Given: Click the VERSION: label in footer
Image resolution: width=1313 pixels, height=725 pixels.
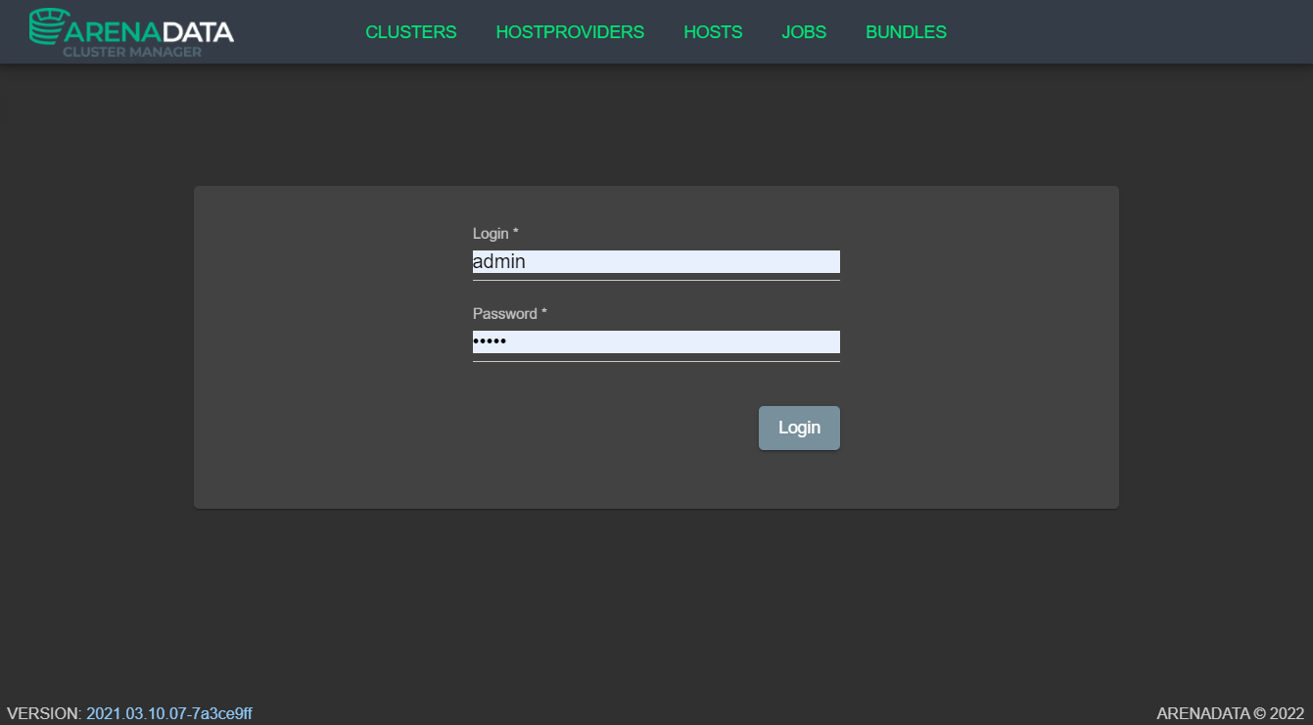Looking at the screenshot, I should 44,714.
